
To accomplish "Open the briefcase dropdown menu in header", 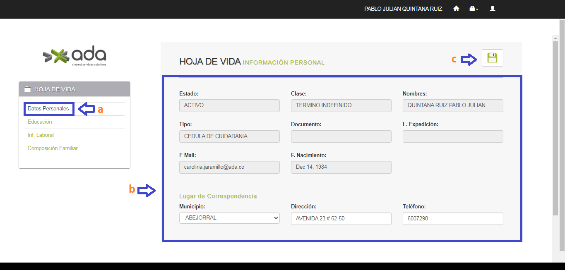I will click(x=474, y=9).
